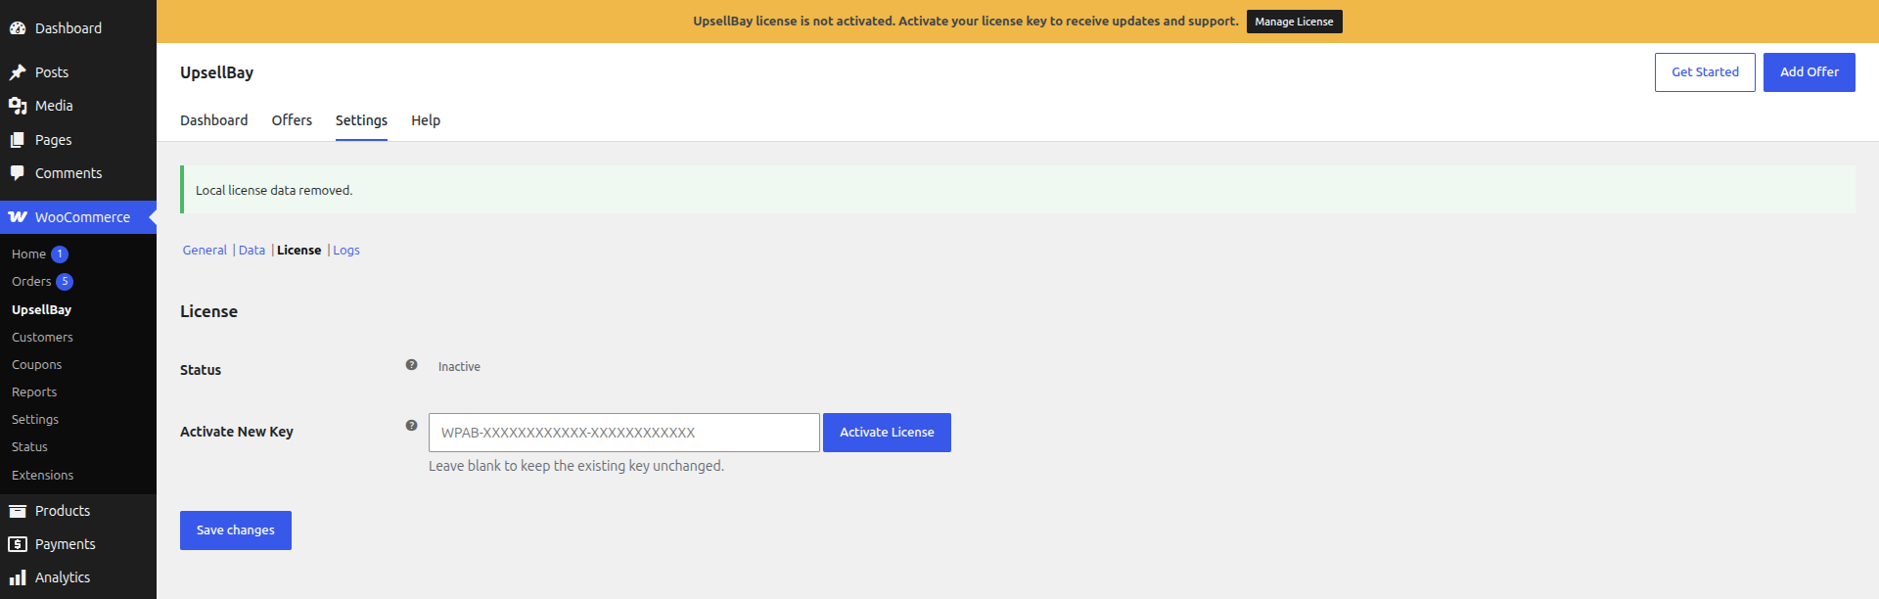Select the Settings tab in UpsellBay

click(x=361, y=120)
